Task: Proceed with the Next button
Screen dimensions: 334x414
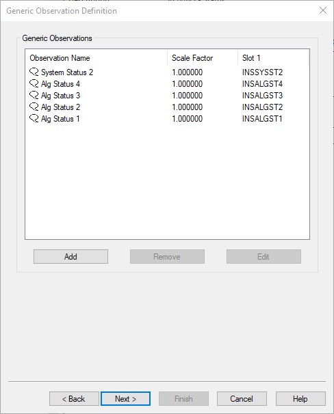Action: (x=126, y=399)
